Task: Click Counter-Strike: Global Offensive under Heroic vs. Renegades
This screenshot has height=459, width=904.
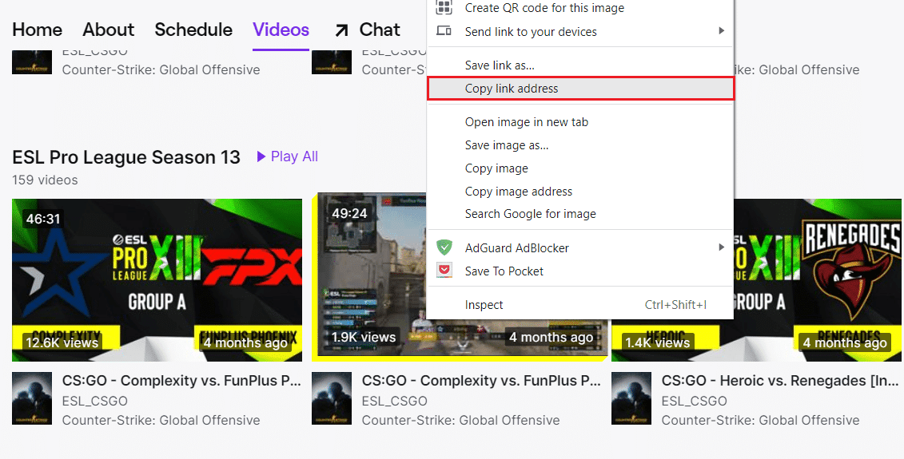Action: pyautogui.click(x=760, y=421)
